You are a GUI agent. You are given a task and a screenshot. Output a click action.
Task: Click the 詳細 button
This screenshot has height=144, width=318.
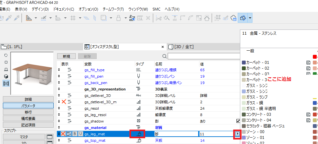(x=28, y=99)
